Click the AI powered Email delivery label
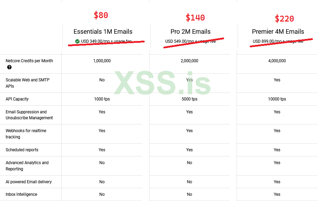 tap(28, 182)
